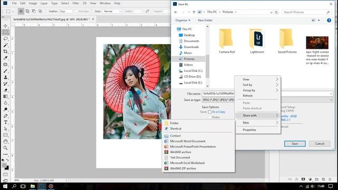338x190 pixels.
Task: Select the Rectangle shape tool
Action: pyautogui.click(x=6, y=135)
